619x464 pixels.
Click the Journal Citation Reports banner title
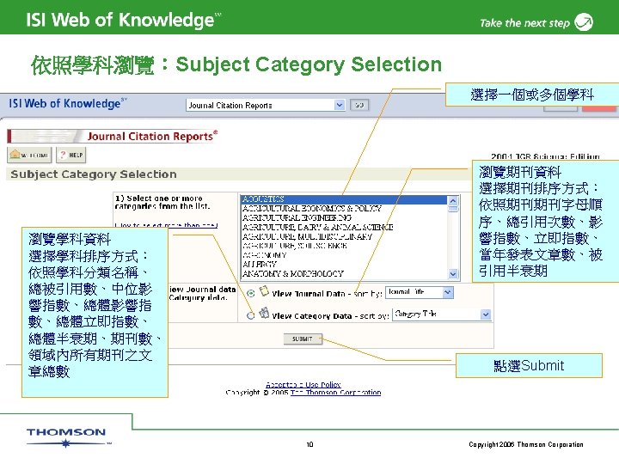click(152, 136)
